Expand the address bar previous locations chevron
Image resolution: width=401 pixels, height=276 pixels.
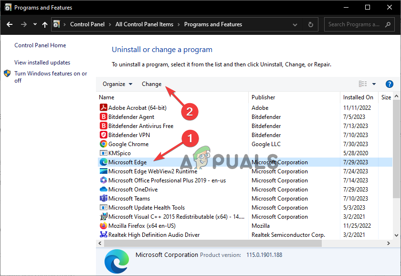(x=295, y=24)
